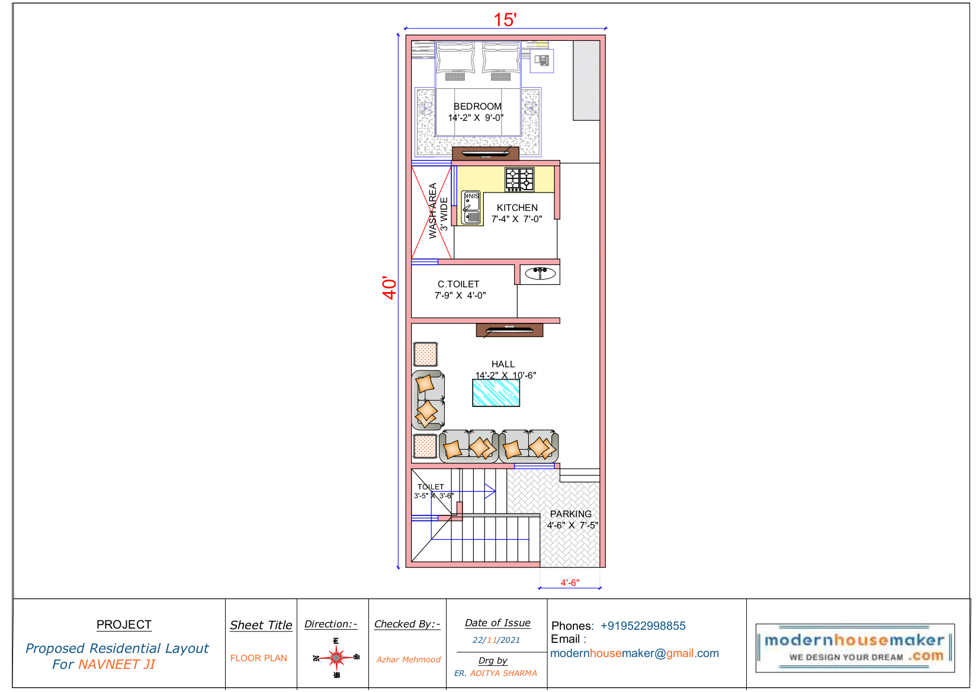Select parking dimension 4'-6" X 7'-5"
The image size is (979, 692).
[x=572, y=526]
